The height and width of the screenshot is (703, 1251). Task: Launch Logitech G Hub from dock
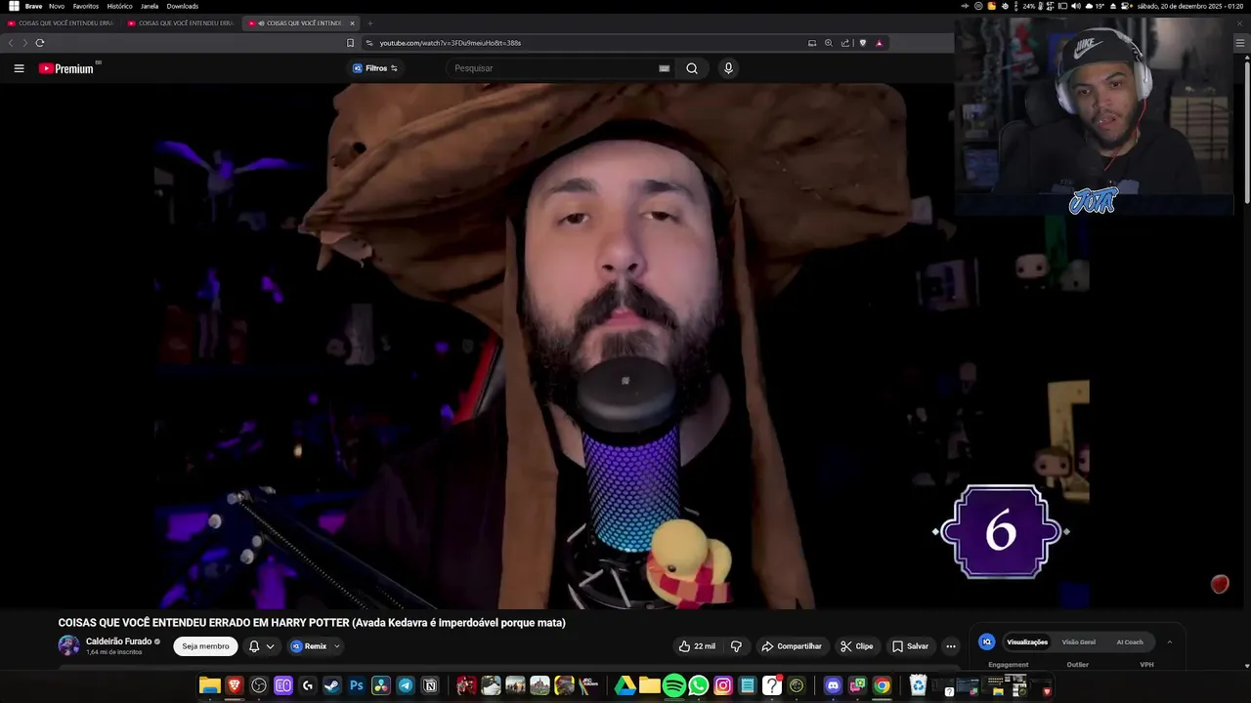308,686
